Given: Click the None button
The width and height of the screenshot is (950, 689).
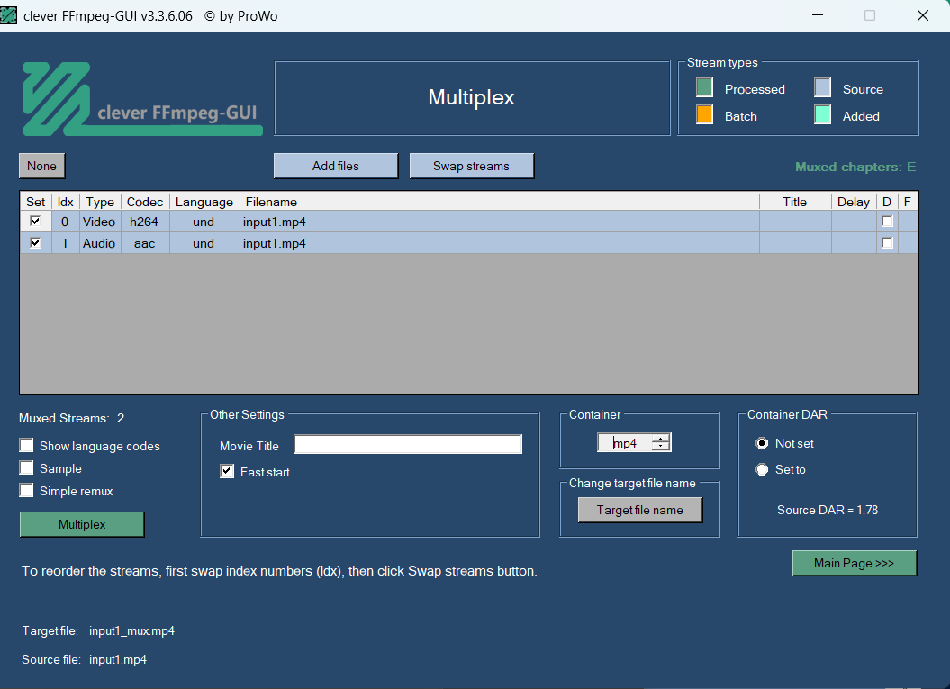Looking at the screenshot, I should [x=41, y=166].
